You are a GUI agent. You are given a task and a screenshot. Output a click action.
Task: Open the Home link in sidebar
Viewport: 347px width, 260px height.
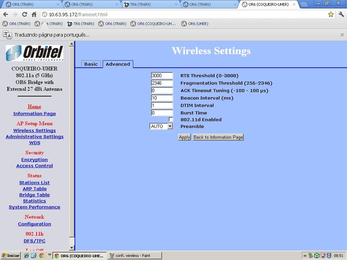point(34,107)
